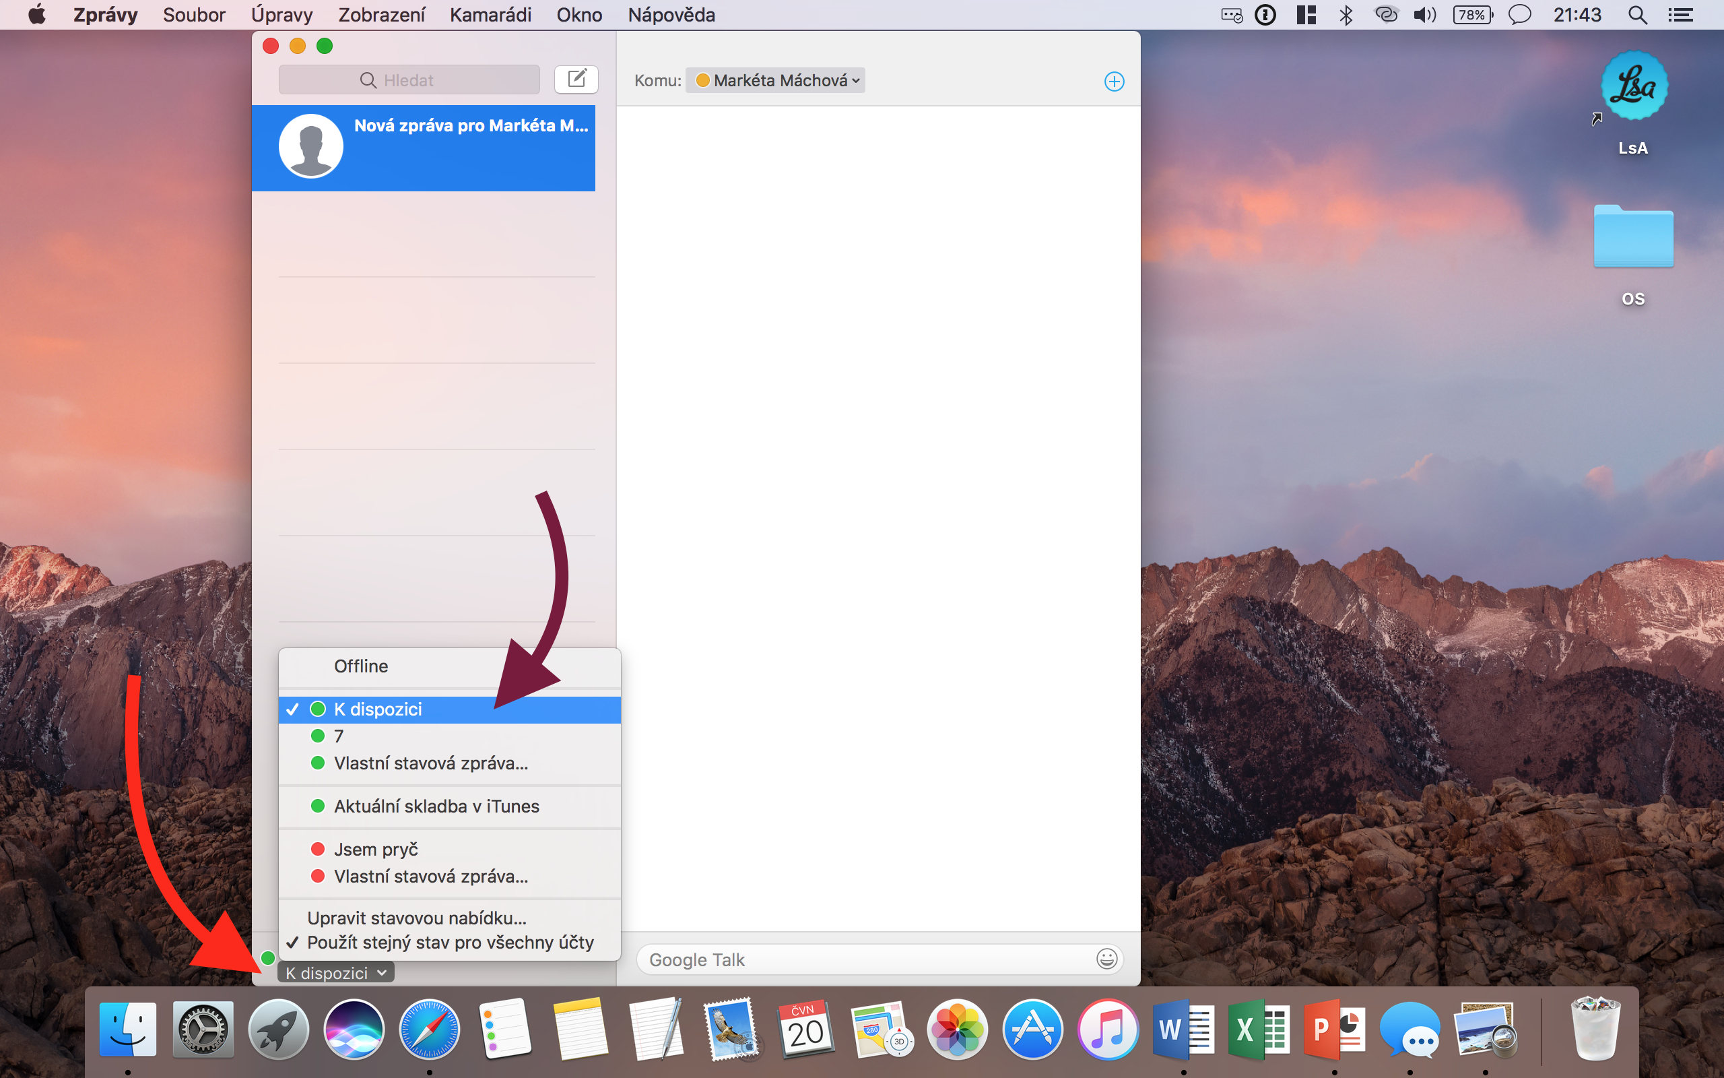The height and width of the screenshot is (1078, 1724).
Task: Open Safari from the dock
Action: click(429, 1030)
